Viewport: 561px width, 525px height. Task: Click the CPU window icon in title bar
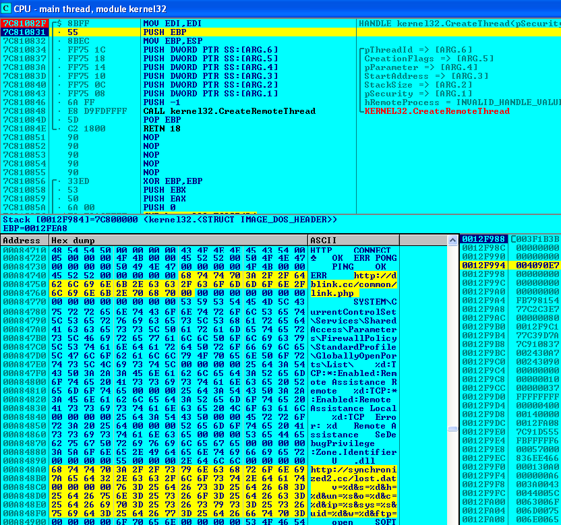click(7, 7)
